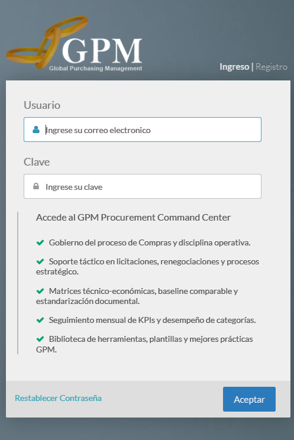Click text Seguimiento mensual de KPIs

102,320
